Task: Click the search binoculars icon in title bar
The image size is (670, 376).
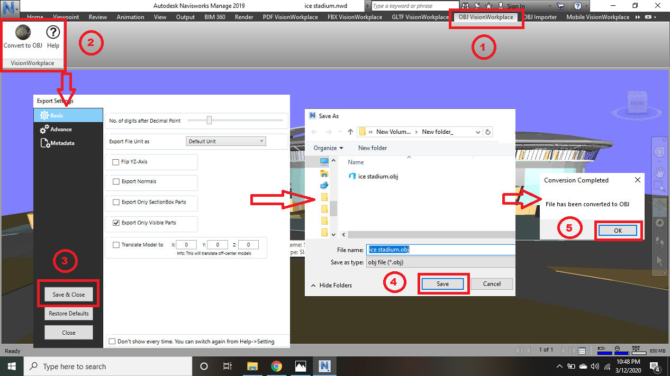Action: 465,6
